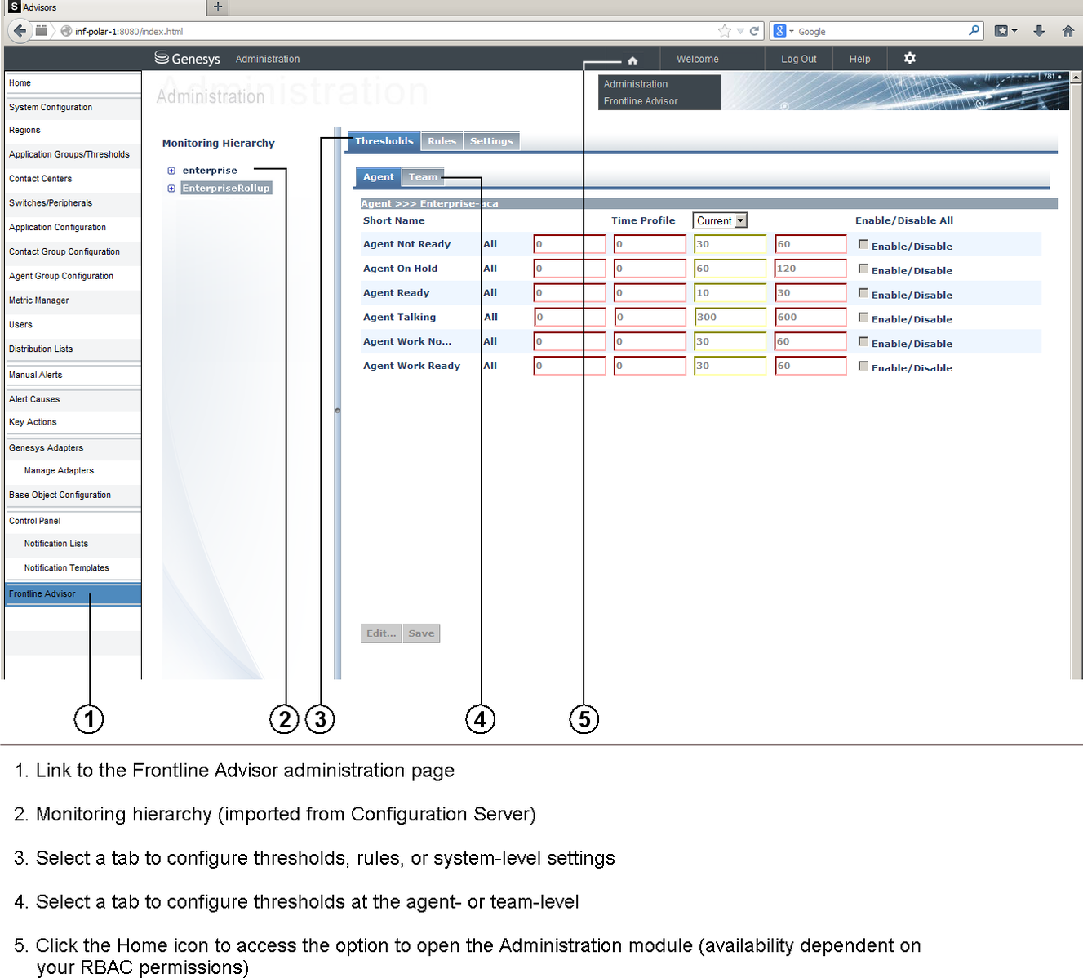Click the browser back arrow button
1083x978 pixels.
[20, 31]
